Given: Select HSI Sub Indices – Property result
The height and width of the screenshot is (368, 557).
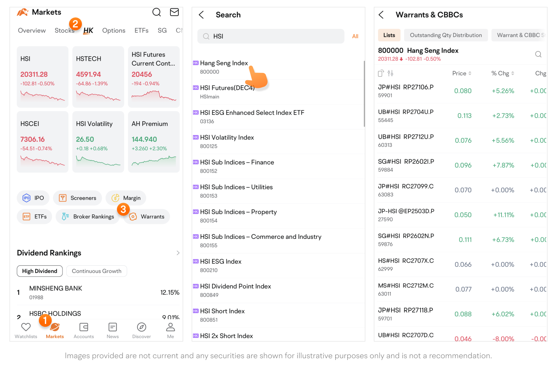Looking at the screenshot, I should point(278,216).
